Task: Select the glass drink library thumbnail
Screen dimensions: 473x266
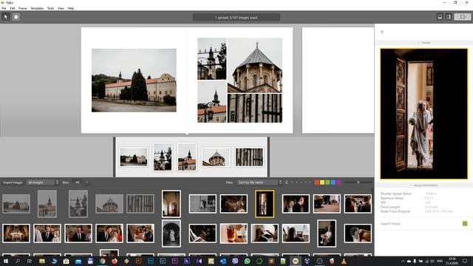Action: (234, 233)
